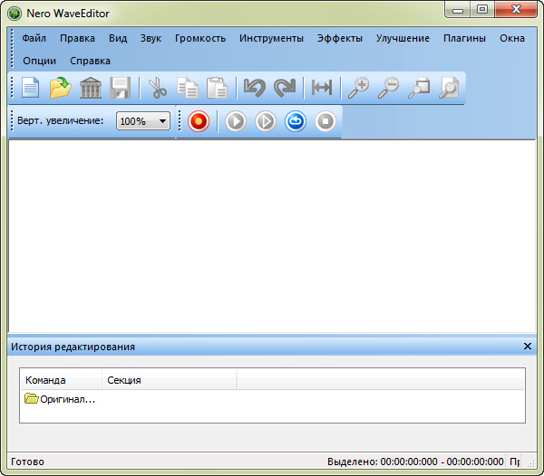Image resolution: width=544 pixels, height=476 pixels.
Task: Open the Эффекты menu
Action: [339, 39]
